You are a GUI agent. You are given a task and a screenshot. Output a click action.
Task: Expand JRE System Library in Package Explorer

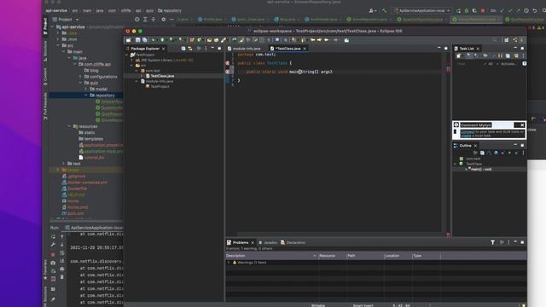point(132,61)
